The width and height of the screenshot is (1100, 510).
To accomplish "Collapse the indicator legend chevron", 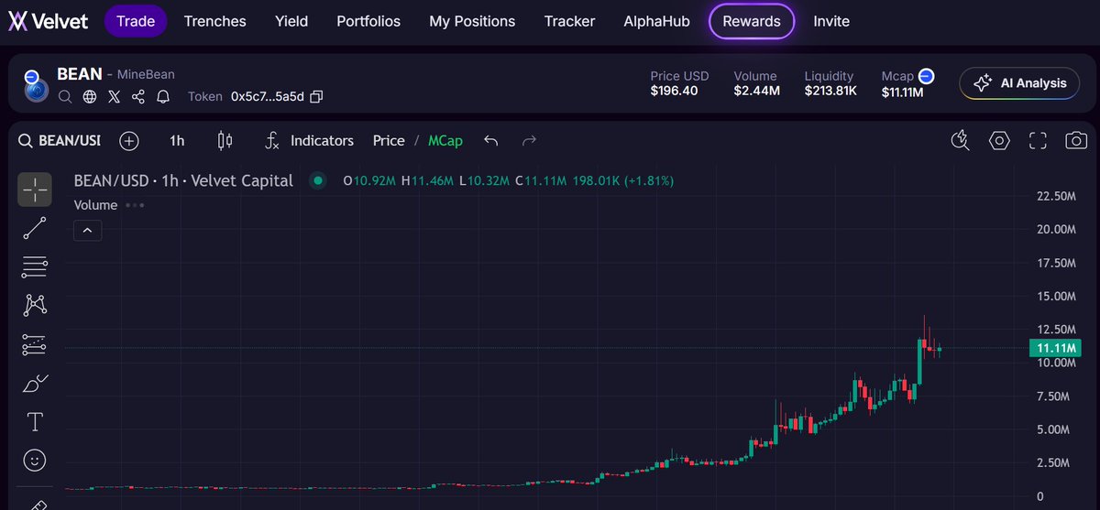I will coord(87,230).
